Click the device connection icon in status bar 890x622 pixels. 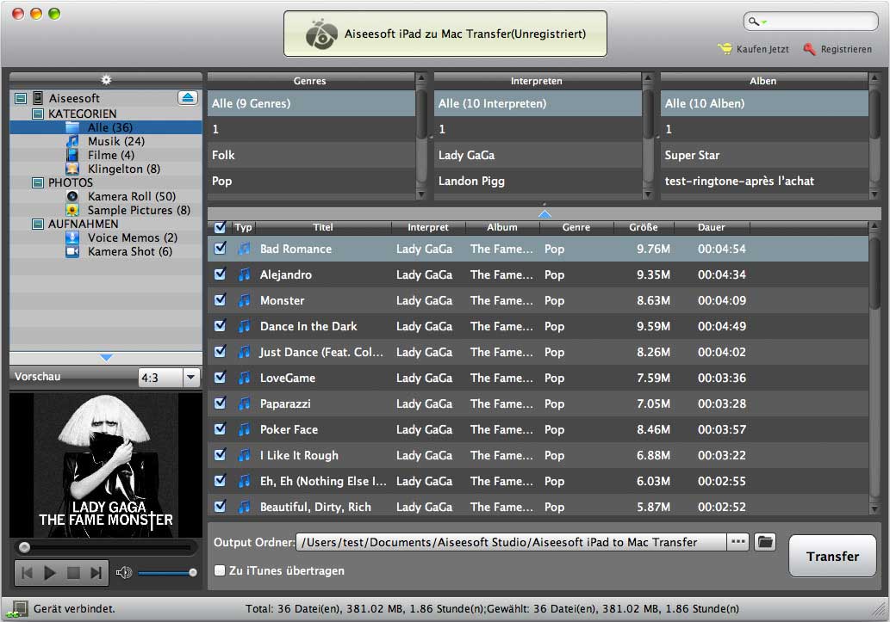point(16,609)
